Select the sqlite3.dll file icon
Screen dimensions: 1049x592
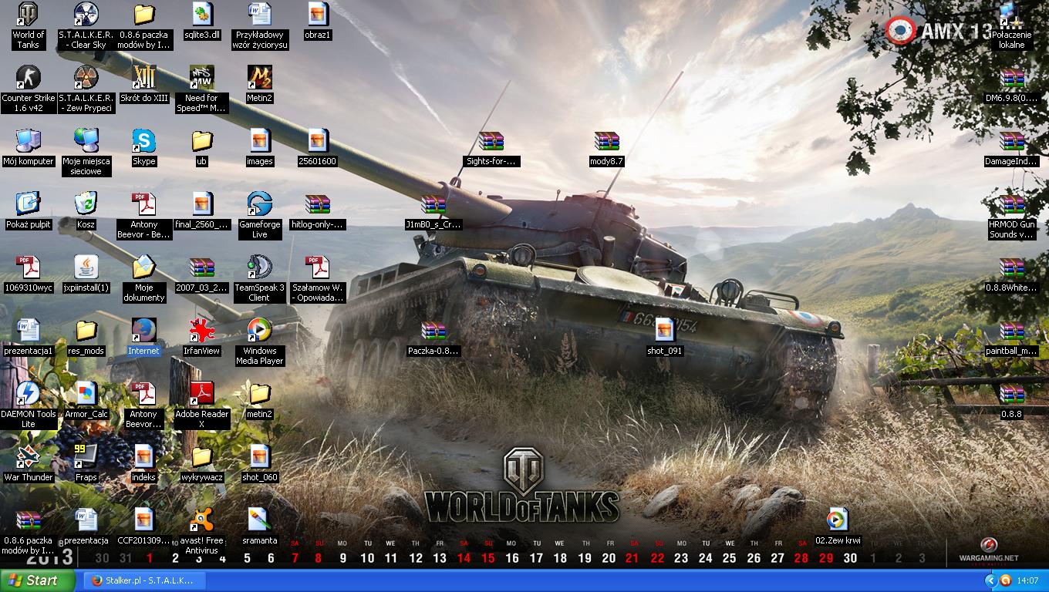[x=202, y=15]
